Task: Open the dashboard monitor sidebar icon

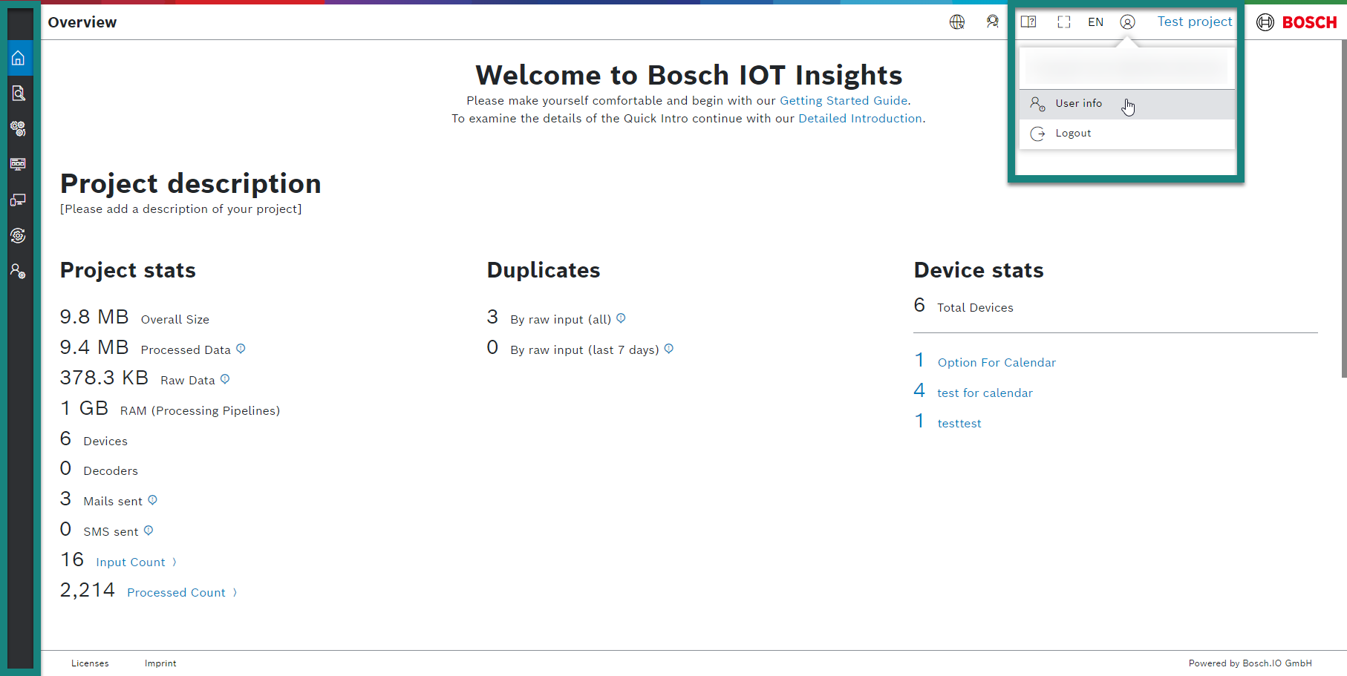Action: tap(19, 164)
